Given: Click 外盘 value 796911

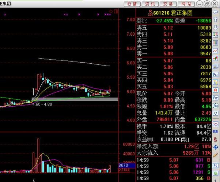Looking at the screenshot, I should point(164,119).
